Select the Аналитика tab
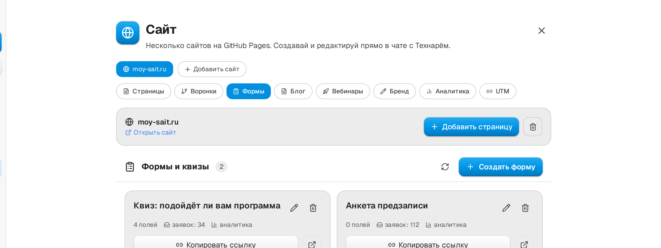Viewport: 661px width, 248px height. [448, 91]
